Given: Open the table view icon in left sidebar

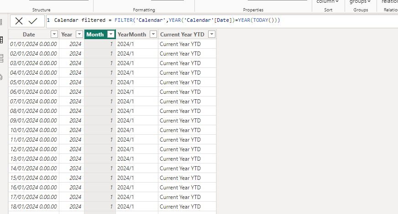Looking at the screenshot, I should (x=1, y=40).
